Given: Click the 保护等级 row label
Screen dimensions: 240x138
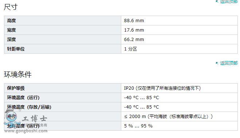Looking at the screenshot, I should coord(16,88).
